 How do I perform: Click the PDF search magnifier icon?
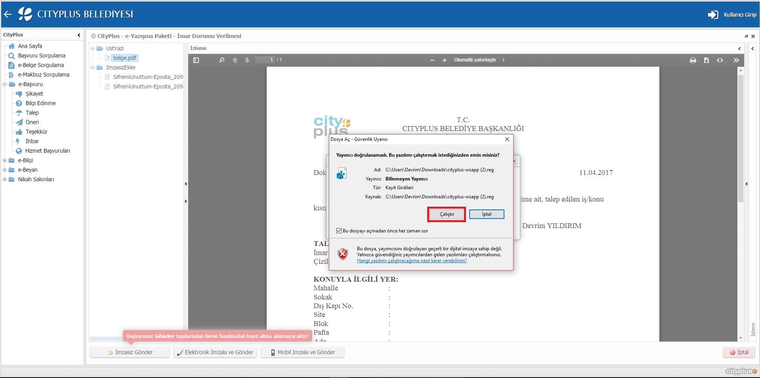[x=222, y=60]
